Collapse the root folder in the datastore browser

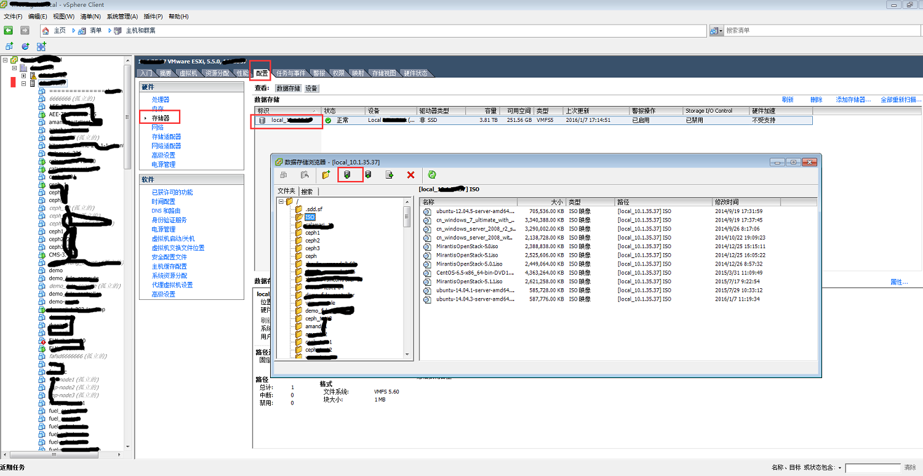point(281,201)
